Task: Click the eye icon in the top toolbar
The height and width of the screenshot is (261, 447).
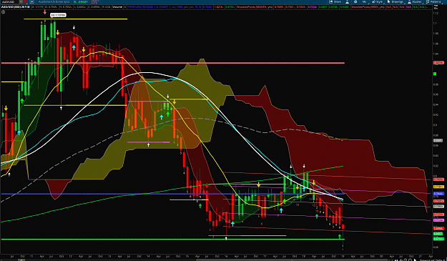Action: click(355, 1)
